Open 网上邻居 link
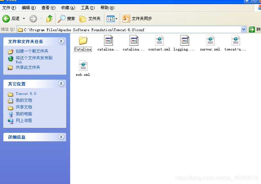The image size is (261, 184). click(24, 121)
